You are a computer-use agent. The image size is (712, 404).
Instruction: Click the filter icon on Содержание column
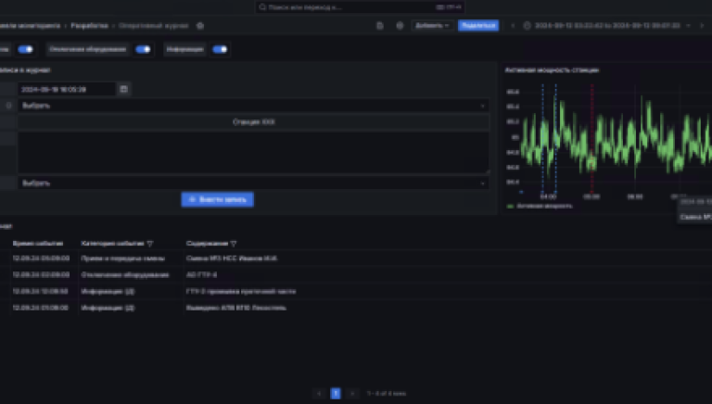pyautogui.click(x=233, y=244)
